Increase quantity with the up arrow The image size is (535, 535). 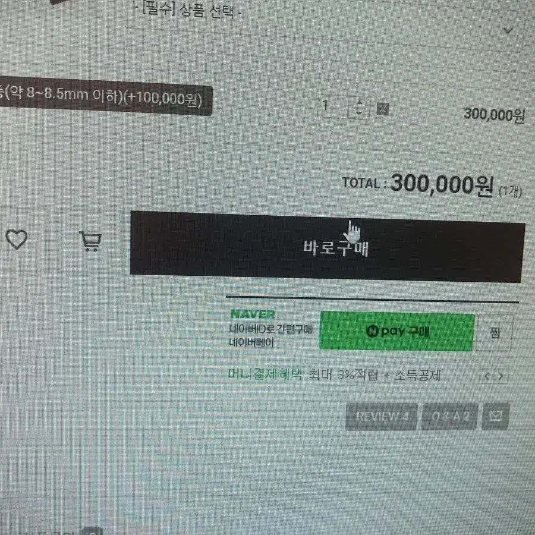click(x=359, y=102)
